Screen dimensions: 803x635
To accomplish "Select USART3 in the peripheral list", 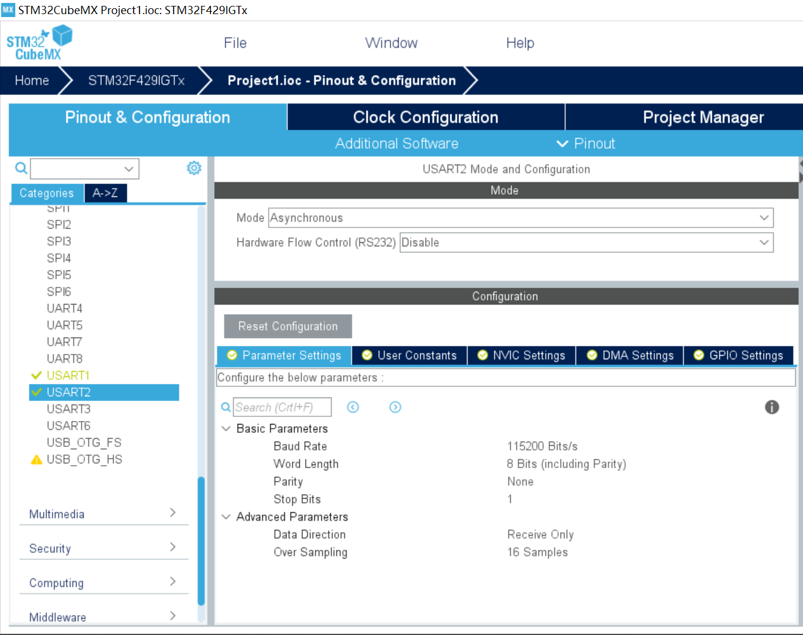I will 69,409.
